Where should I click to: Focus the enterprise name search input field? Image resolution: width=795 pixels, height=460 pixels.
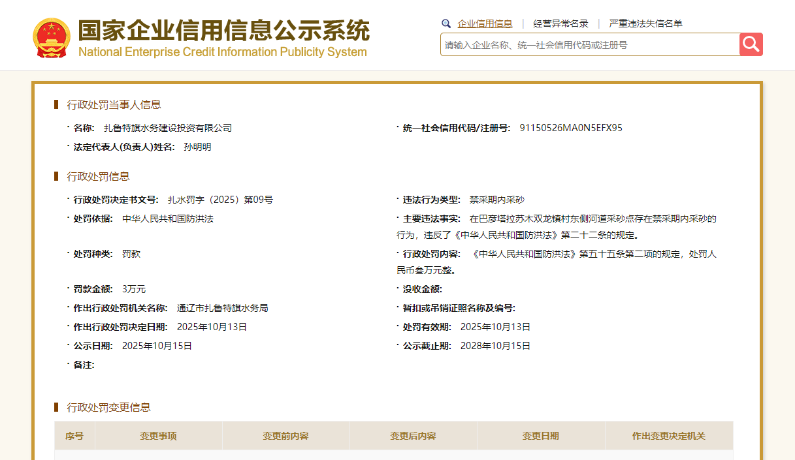coord(590,44)
